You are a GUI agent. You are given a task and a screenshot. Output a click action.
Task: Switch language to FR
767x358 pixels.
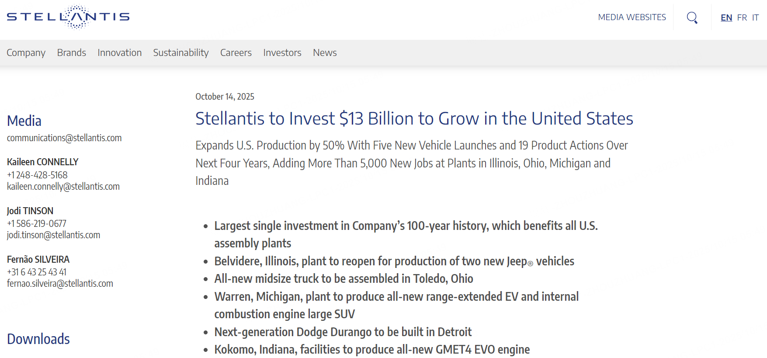click(x=742, y=17)
